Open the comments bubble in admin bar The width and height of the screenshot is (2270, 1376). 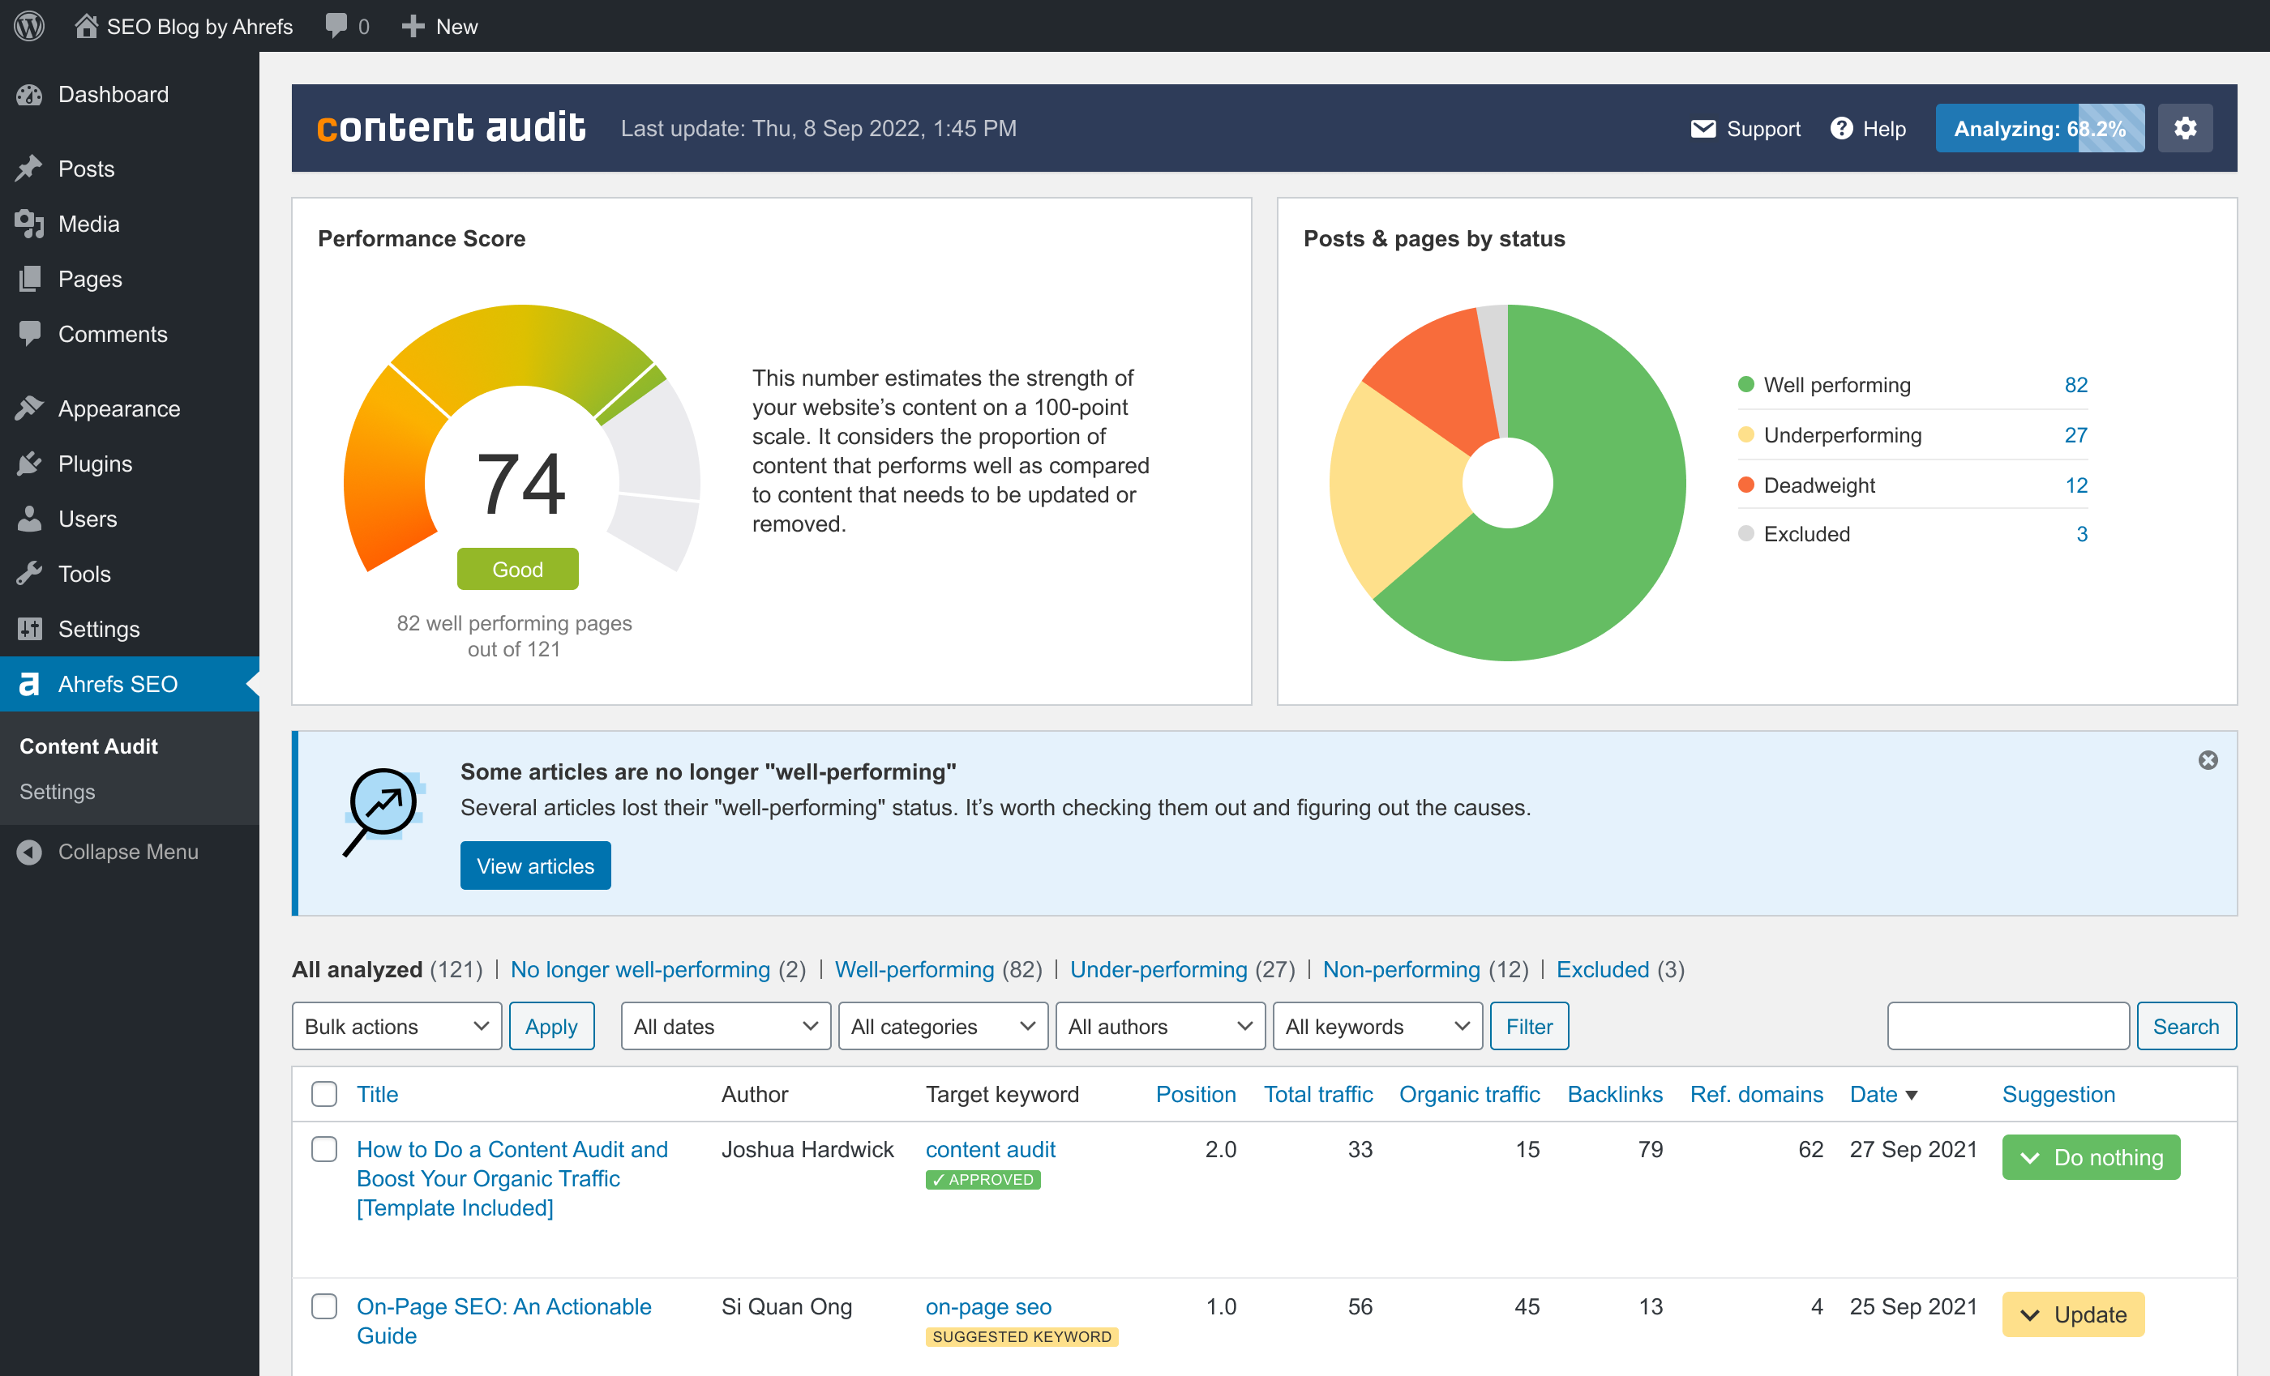coord(337,26)
